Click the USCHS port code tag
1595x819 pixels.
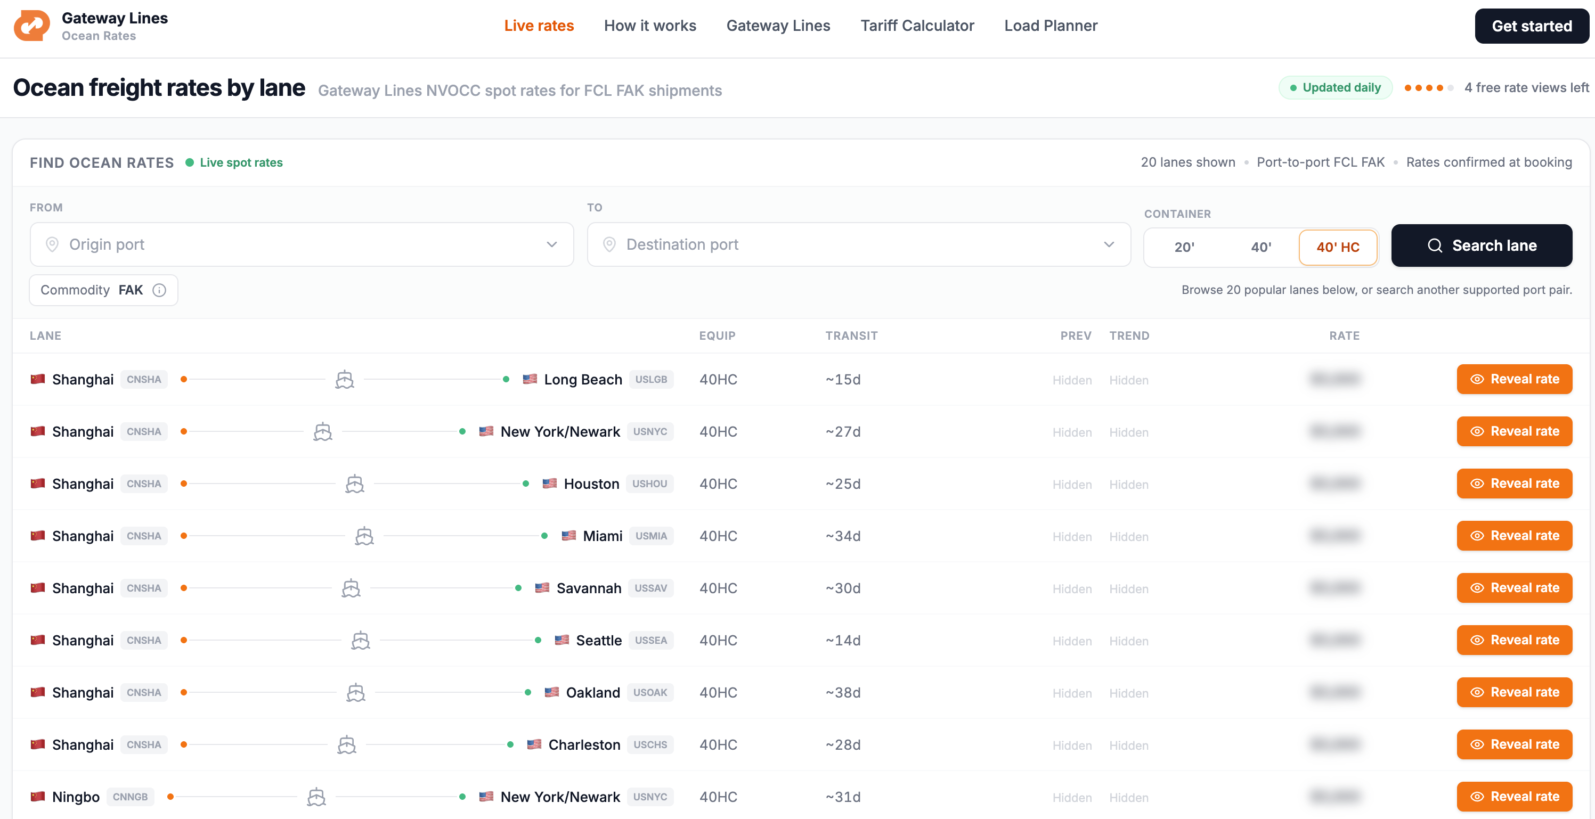click(650, 744)
